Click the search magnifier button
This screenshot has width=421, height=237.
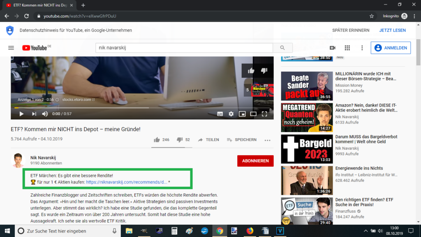282,48
